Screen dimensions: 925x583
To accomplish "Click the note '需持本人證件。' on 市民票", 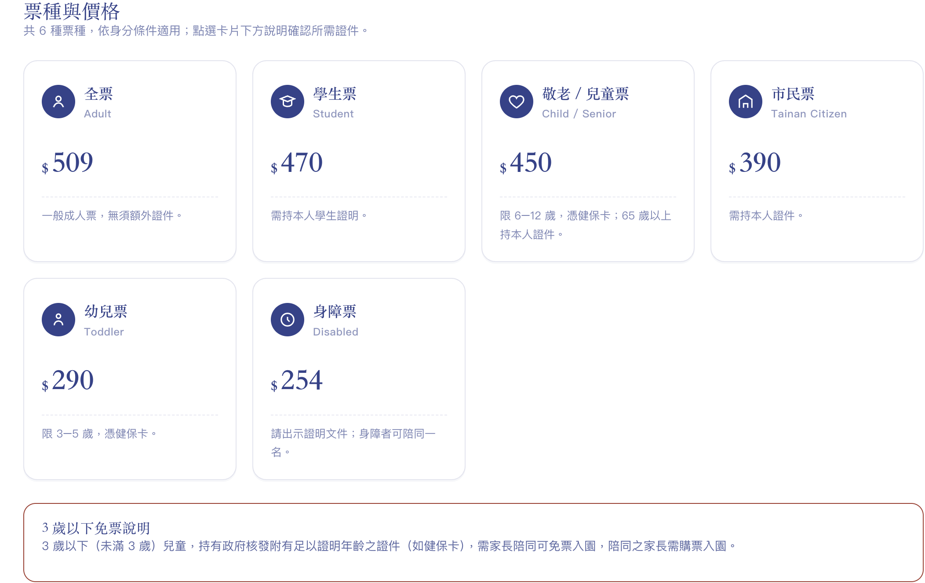I will (x=766, y=215).
